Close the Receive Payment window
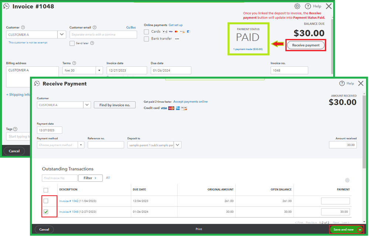 (x=361, y=83)
